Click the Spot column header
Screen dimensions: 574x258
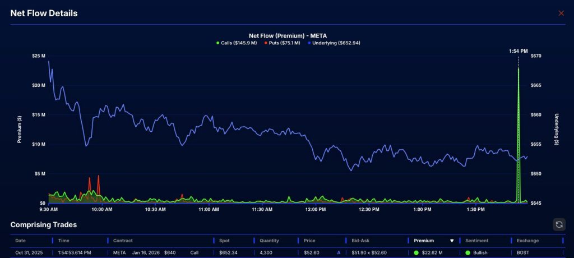[x=225, y=241]
